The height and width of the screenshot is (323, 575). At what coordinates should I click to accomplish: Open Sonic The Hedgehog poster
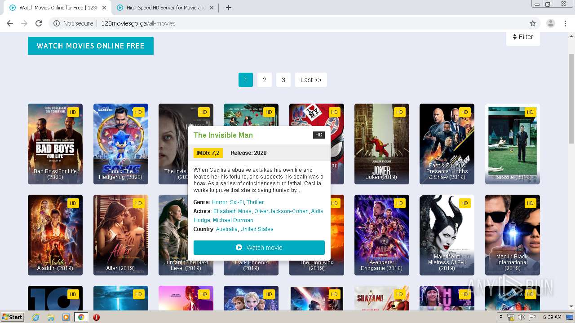[121, 144]
